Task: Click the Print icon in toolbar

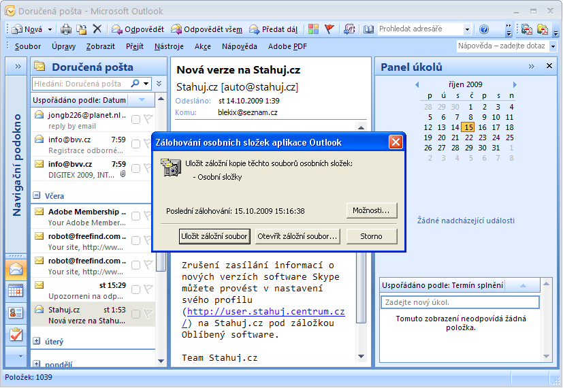Action: [66, 29]
